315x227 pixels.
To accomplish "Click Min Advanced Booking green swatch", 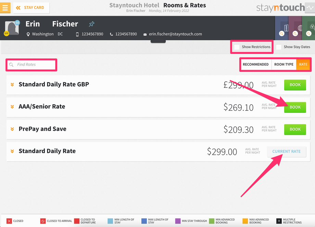I will (x=212, y=221).
